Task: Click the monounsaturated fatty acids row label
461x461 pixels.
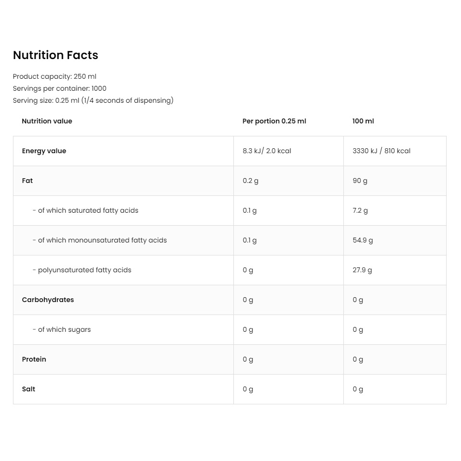Action: click(x=100, y=240)
